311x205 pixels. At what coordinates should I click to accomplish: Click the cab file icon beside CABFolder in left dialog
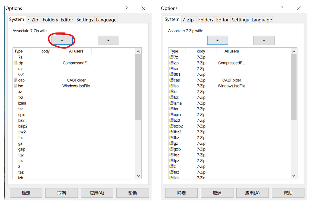click(16, 80)
